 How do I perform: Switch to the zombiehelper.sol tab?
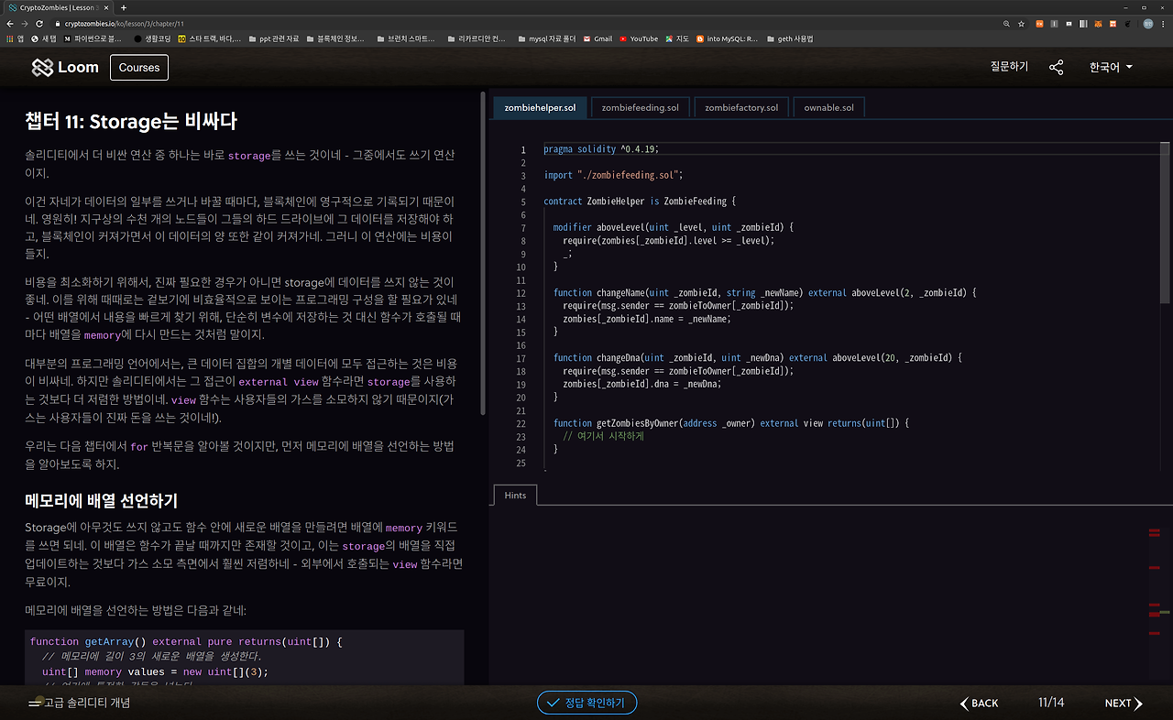pyautogui.click(x=541, y=108)
